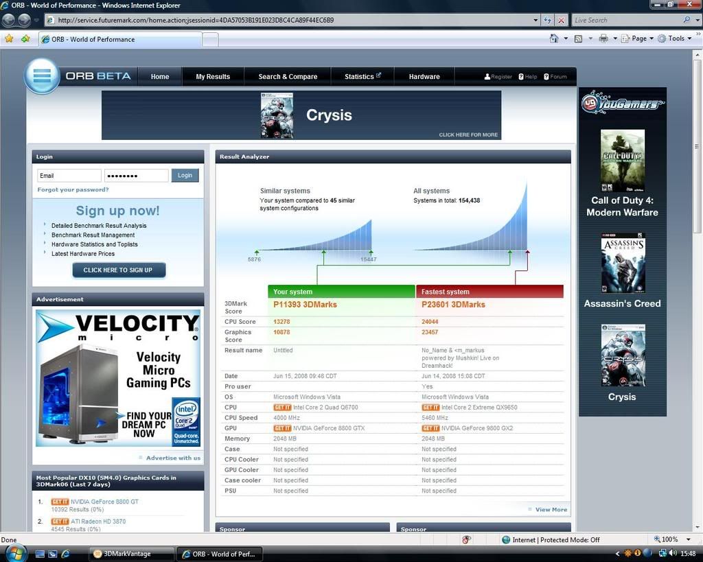
Task: Click the Crysis banner CLICK HERE FOR MORE
Action: (468, 135)
